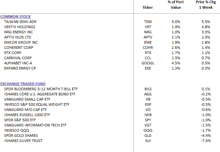
Task: Click the SPY ticker cell
Action: [148, 120]
